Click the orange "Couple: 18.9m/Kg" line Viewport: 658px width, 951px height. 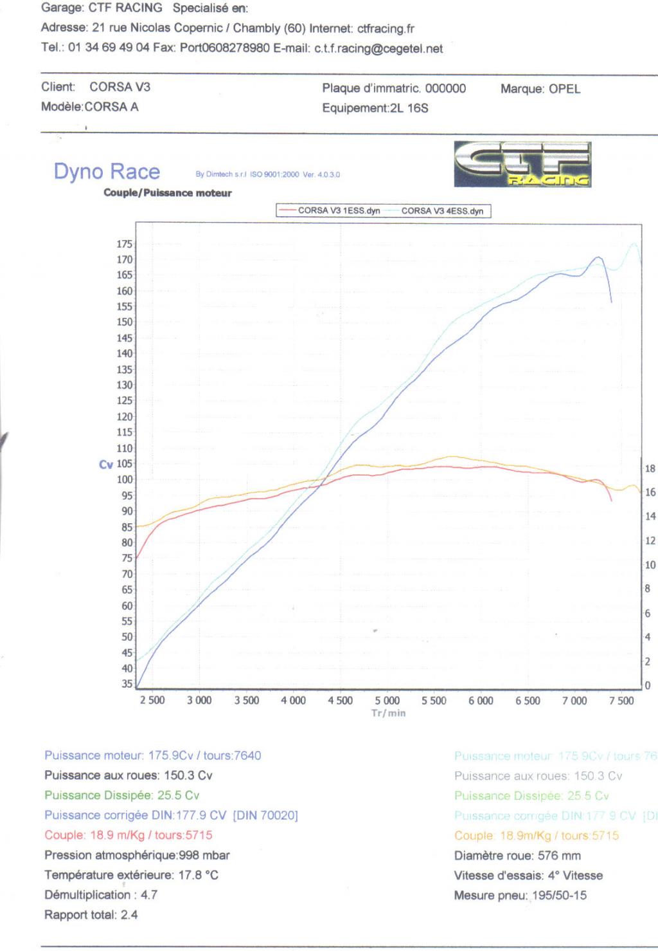(x=537, y=836)
